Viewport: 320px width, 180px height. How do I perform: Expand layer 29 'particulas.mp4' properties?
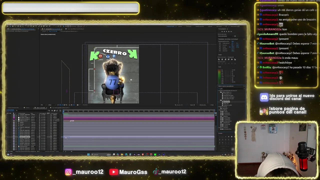click(x=12, y=146)
